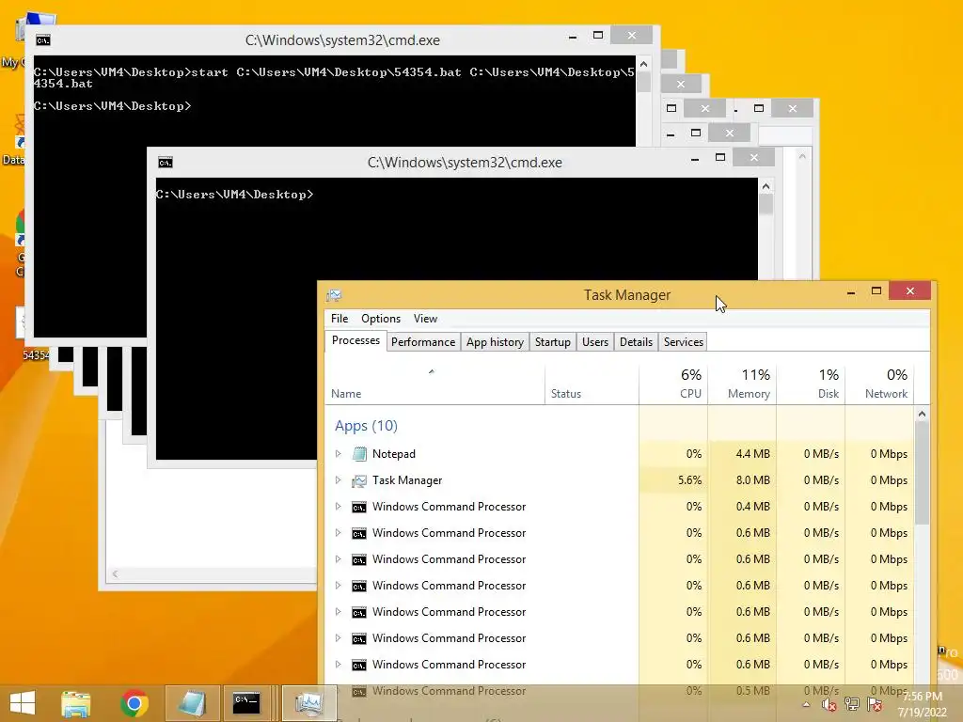Screen dimensions: 963x722
Task: Select the Processes tab
Action: 355,340
